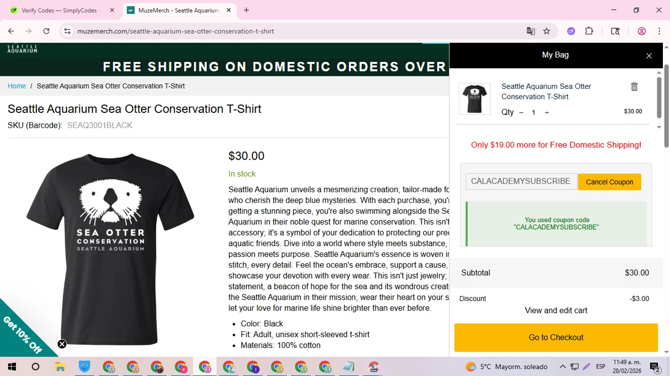Dismiss the Get 10% Off banner
This screenshot has height=376, width=670.
click(x=62, y=344)
